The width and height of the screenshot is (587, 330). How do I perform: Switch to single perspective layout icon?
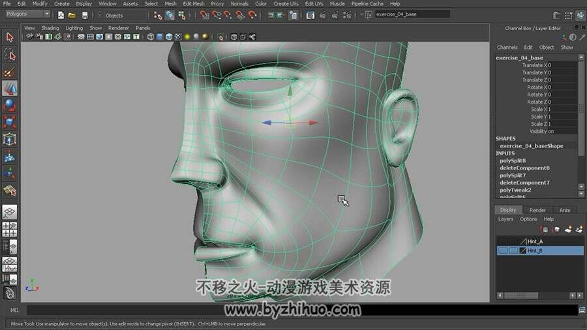coord(9,212)
